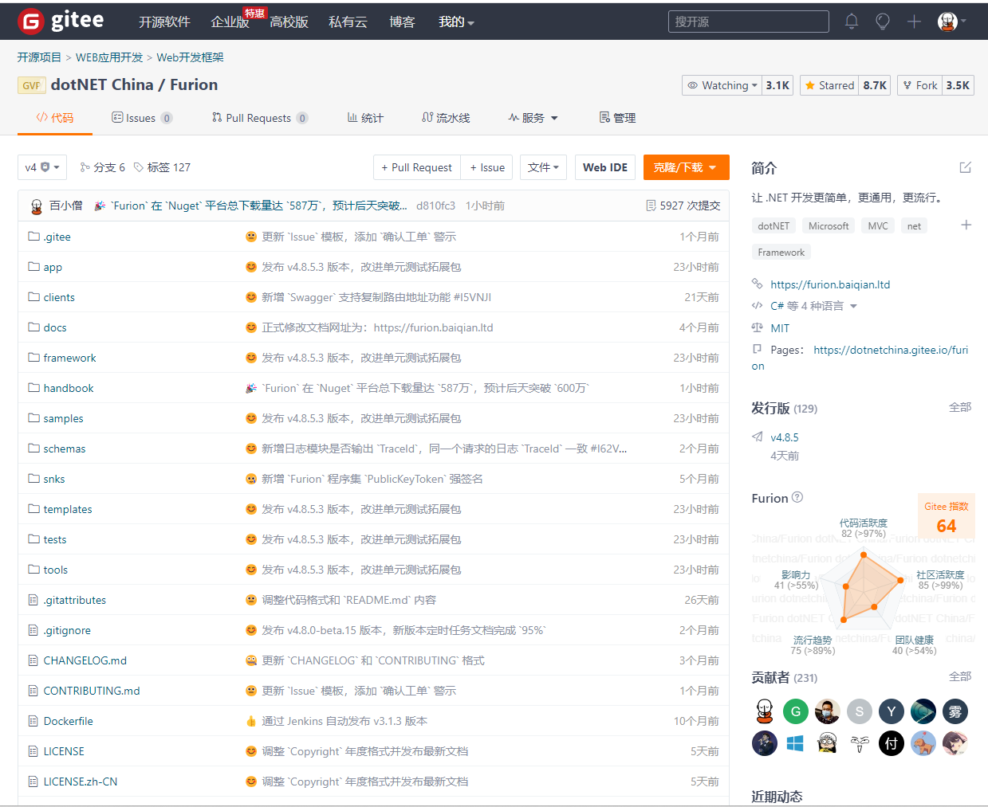Click the + Issue button
988x807 pixels.
click(x=487, y=167)
